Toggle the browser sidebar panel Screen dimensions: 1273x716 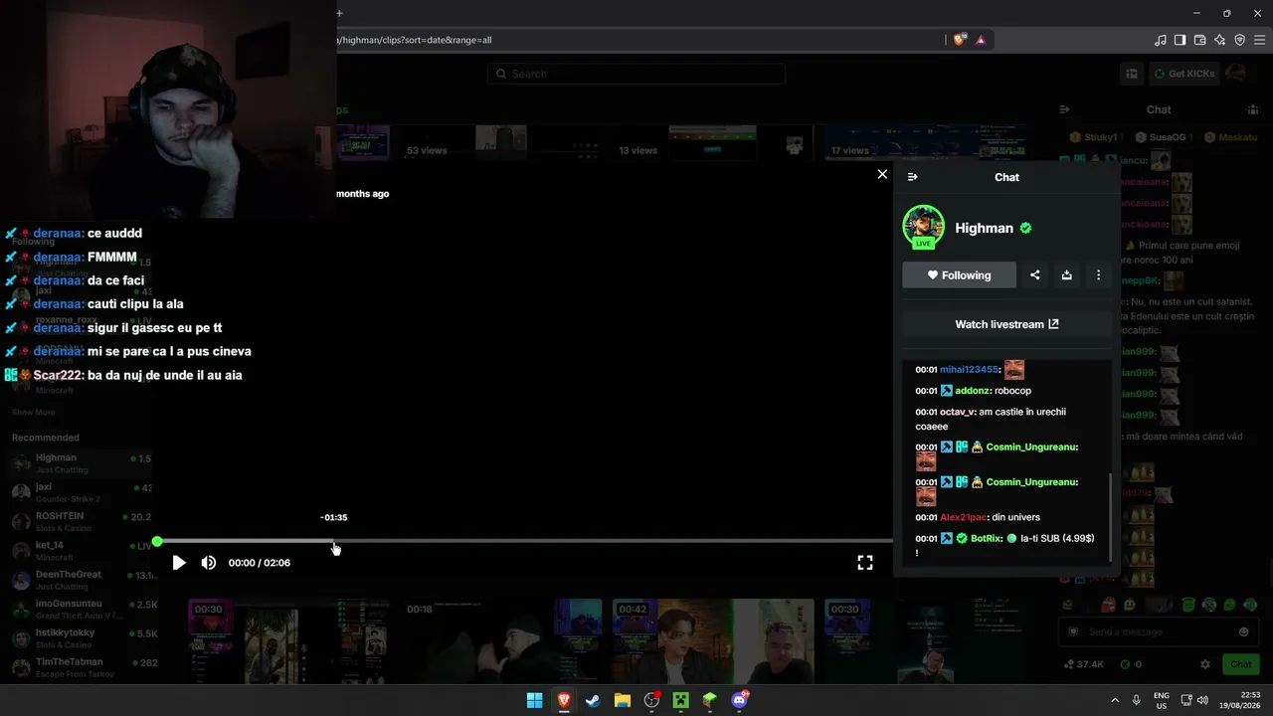pyautogui.click(x=1181, y=40)
